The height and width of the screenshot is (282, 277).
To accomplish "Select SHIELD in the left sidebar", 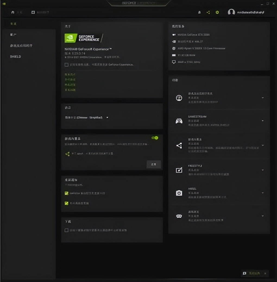I will pyautogui.click(x=15, y=57).
